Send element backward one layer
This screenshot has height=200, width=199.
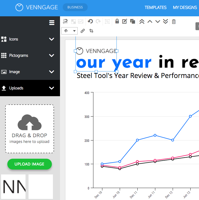click(x=157, y=21)
